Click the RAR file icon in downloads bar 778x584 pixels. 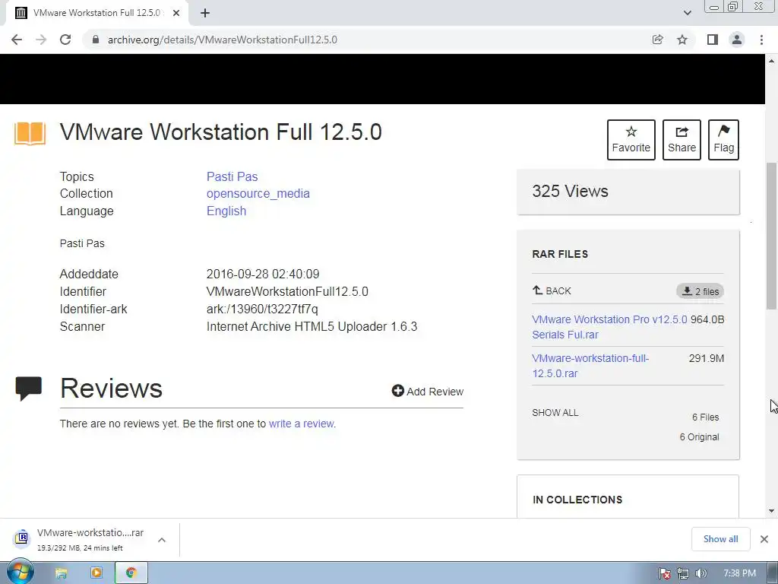pyautogui.click(x=21, y=538)
